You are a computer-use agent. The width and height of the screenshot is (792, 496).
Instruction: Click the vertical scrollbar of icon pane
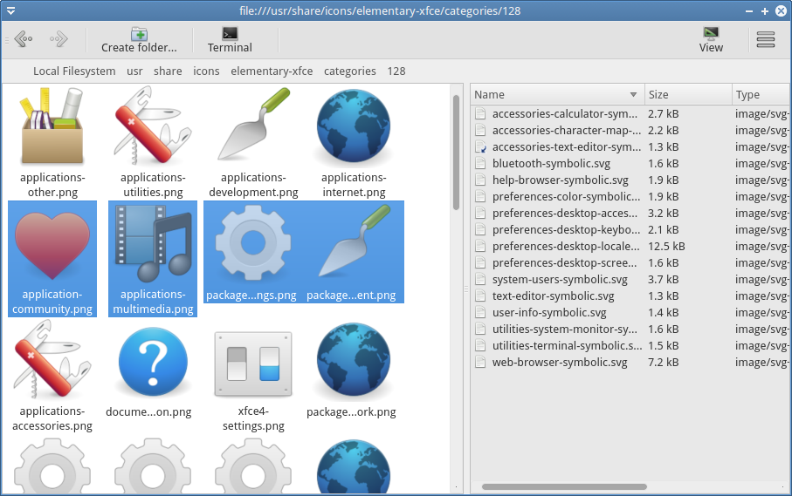tap(456, 153)
